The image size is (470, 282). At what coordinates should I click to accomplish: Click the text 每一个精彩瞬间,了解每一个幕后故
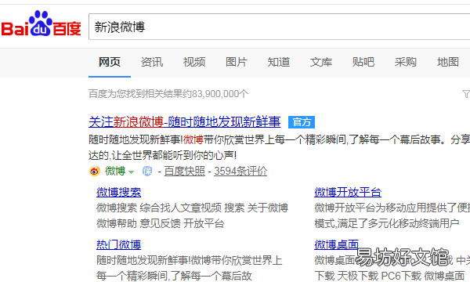point(174,276)
